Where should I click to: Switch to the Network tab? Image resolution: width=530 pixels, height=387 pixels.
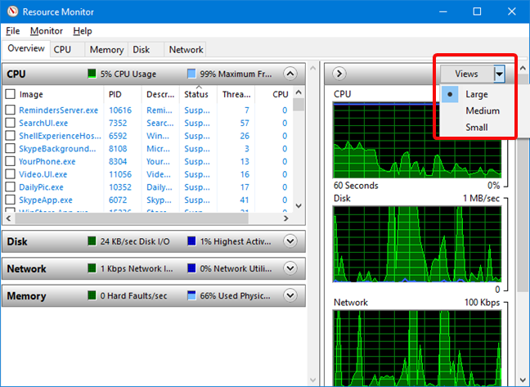coord(186,49)
